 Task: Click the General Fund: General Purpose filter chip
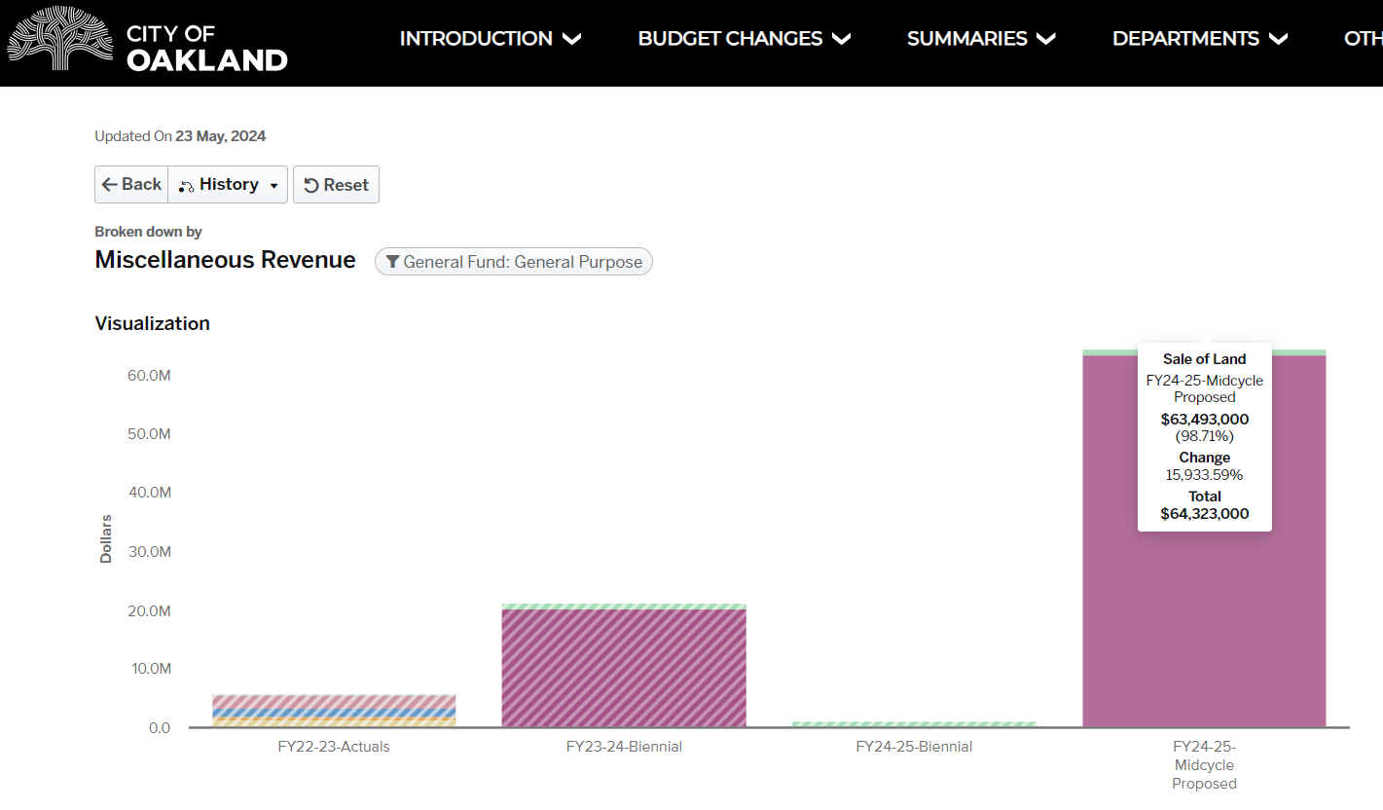click(x=513, y=262)
